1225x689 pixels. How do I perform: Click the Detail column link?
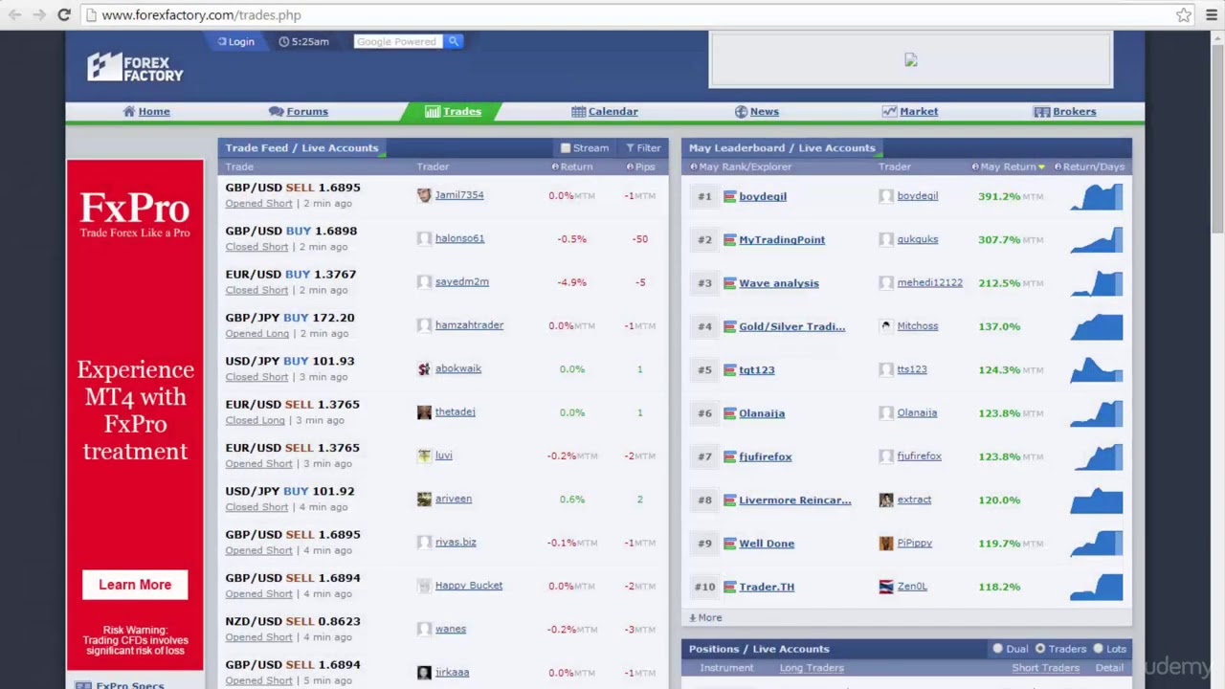(x=1109, y=668)
